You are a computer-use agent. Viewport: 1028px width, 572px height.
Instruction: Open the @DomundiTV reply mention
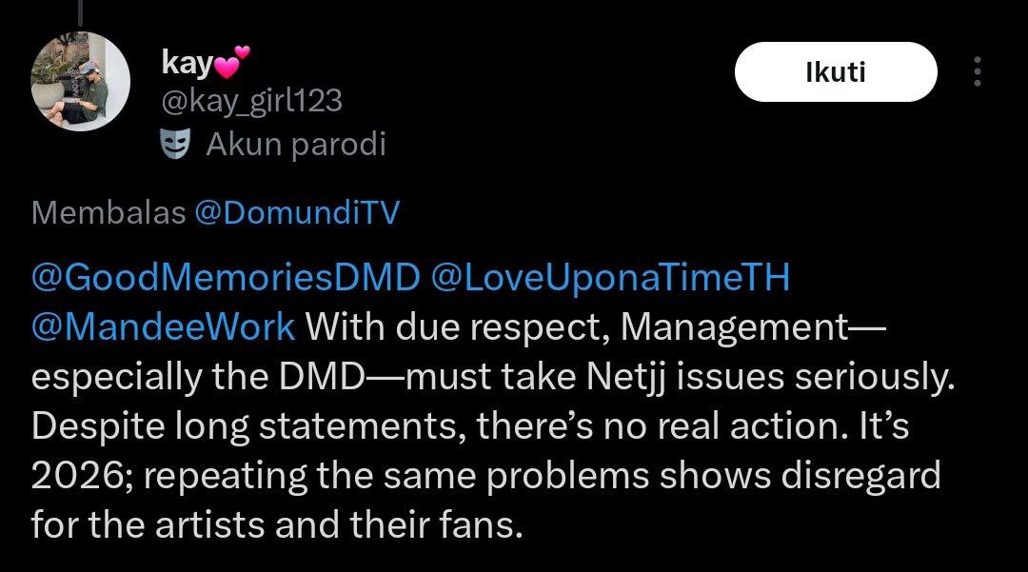coord(297,213)
